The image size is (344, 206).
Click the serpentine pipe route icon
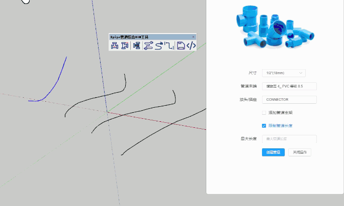[148, 46]
